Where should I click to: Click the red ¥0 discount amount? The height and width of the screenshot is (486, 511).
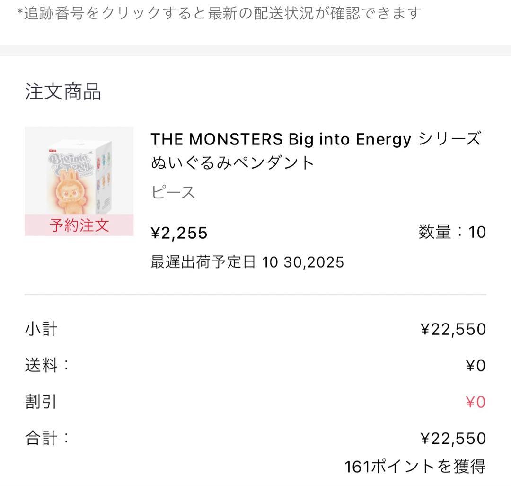(476, 402)
